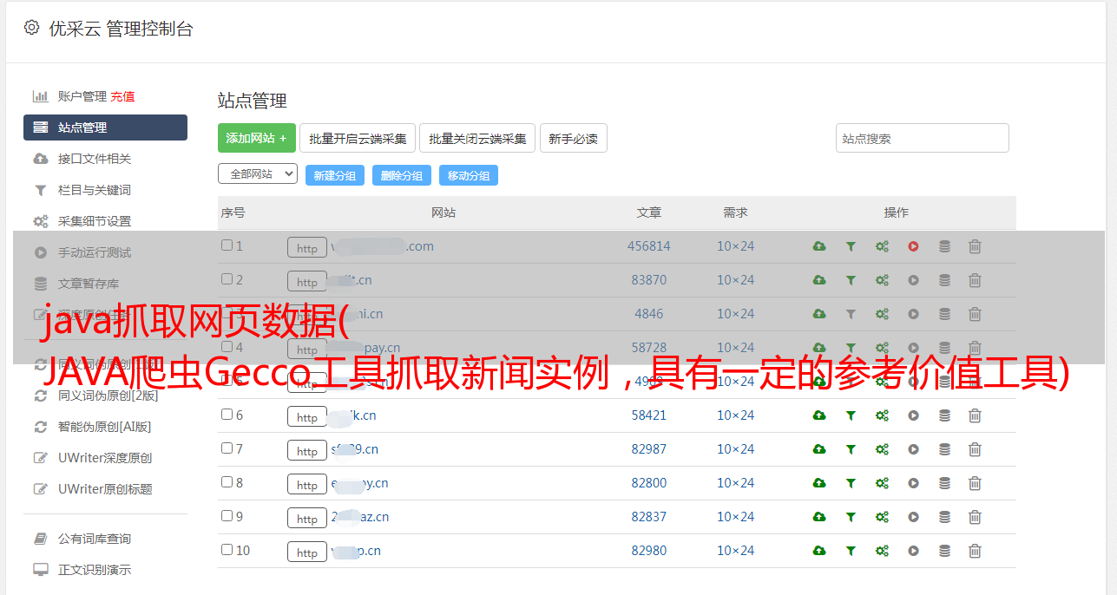Click the filter icon in row 10

pyautogui.click(x=851, y=551)
